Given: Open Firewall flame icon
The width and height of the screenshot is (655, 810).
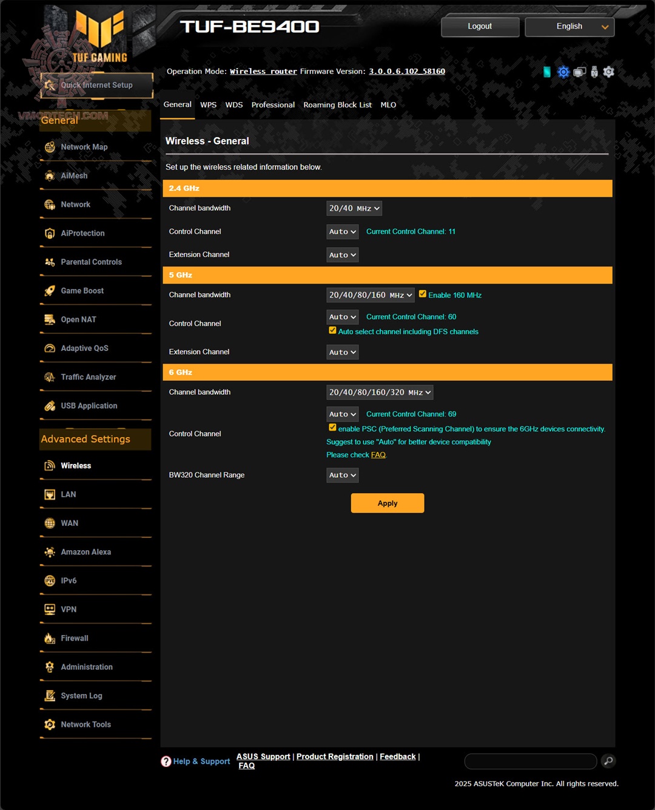Looking at the screenshot, I should (x=50, y=638).
